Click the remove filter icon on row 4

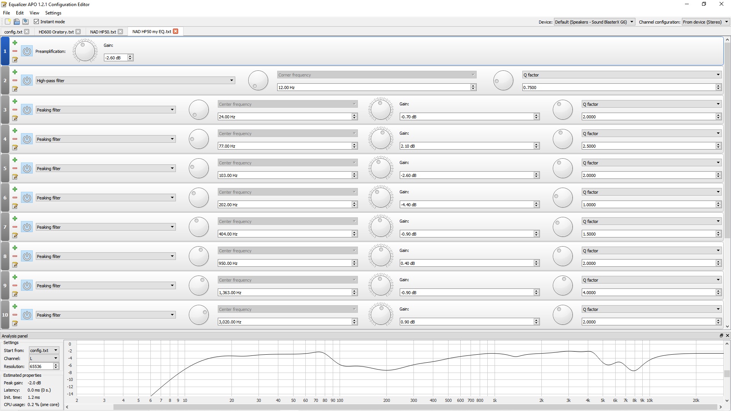14,139
